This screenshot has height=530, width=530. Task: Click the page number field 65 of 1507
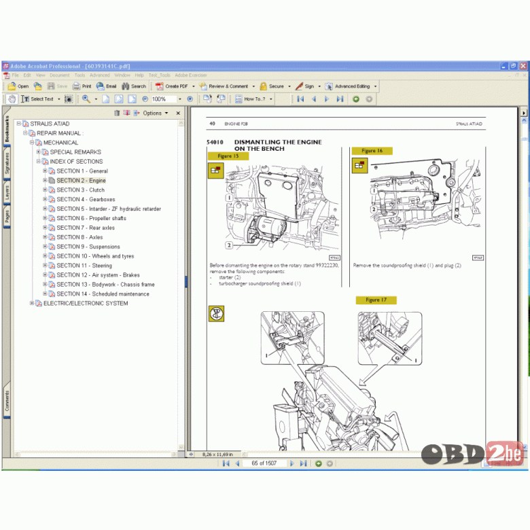(264, 463)
